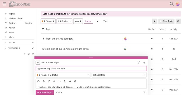Click the shapes icon next to upload
The width and height of the screenshot is (182, 95).
[x=70, y=81]
